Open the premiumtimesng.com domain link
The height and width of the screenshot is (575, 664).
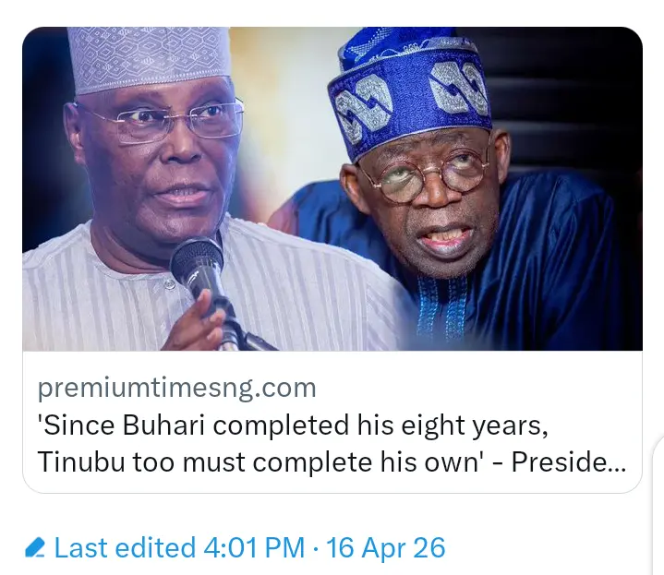click(176, 387)
